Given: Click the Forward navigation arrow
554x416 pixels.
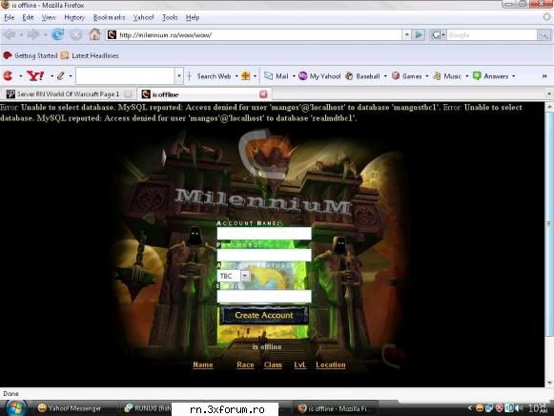Looking at the screenshot, I should point(33,34).
